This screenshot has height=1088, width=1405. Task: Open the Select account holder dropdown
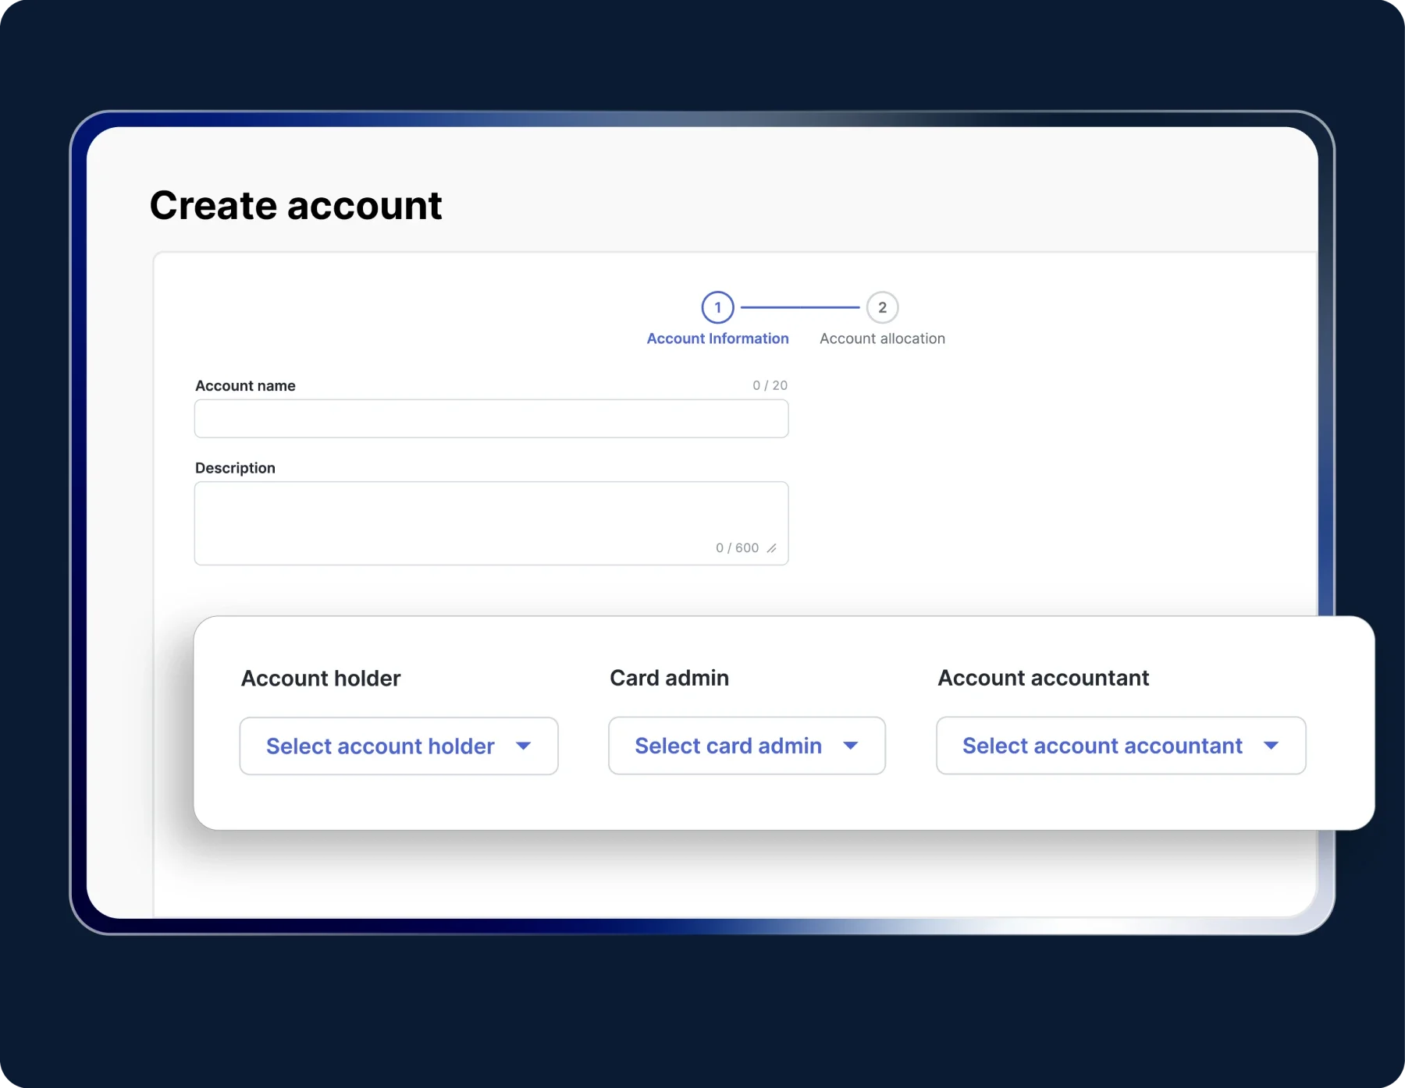[381, 746]
